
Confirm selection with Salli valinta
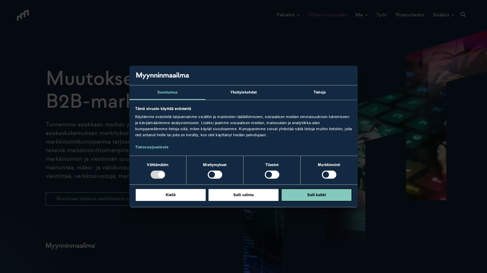tap(243, 195)
